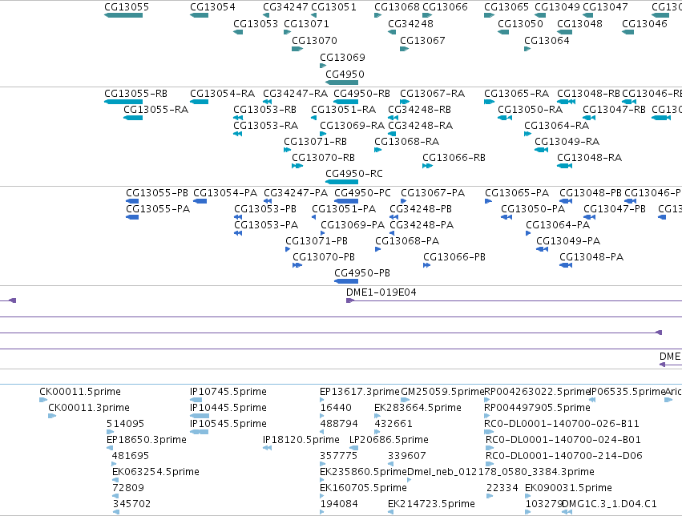Screen dimensions: 682x516
Task: Select the CG13046 gene label
Action: point(644,23)
